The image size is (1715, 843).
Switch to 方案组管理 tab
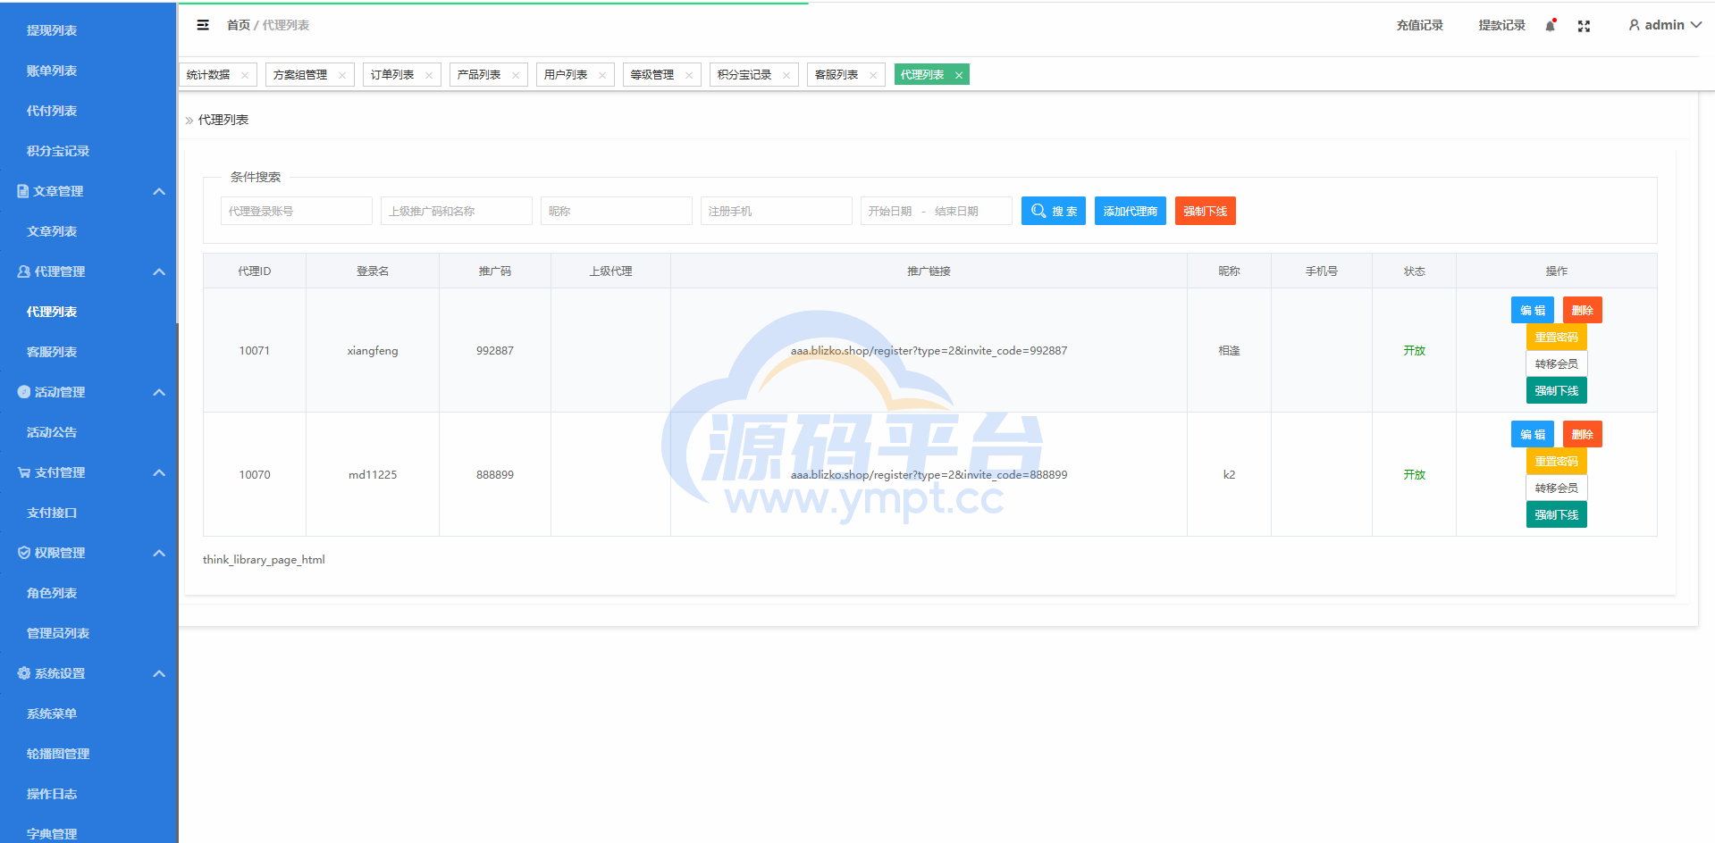300,75
